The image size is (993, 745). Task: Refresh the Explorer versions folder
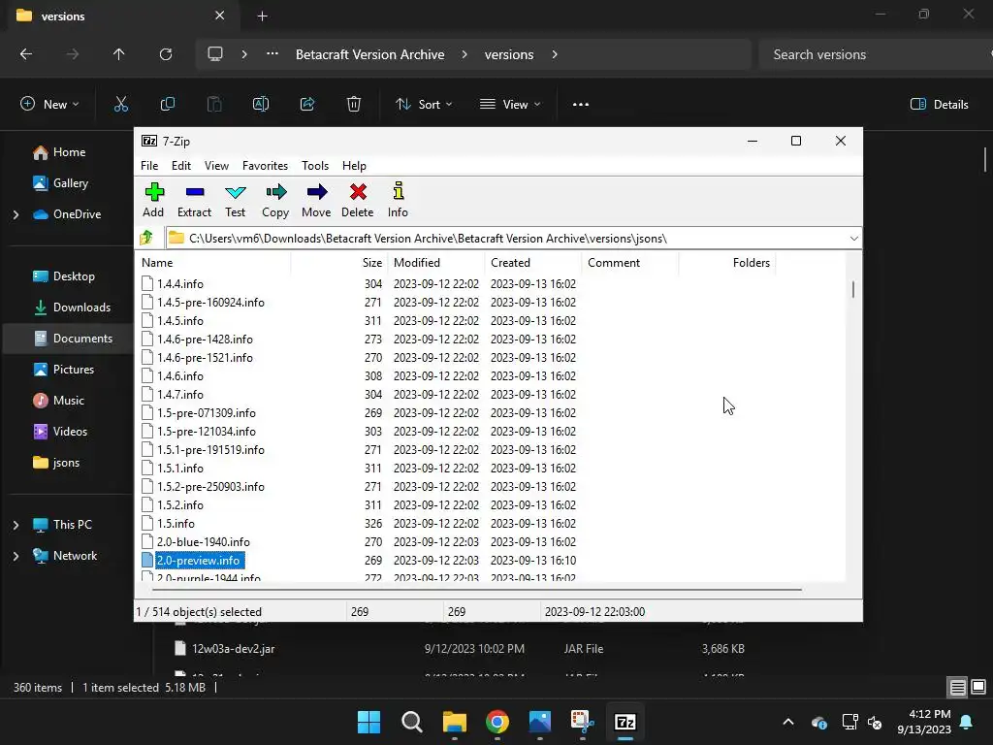[x=166, y=54]
